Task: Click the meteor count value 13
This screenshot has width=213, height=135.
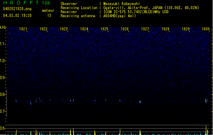Action: click(49, 16)
